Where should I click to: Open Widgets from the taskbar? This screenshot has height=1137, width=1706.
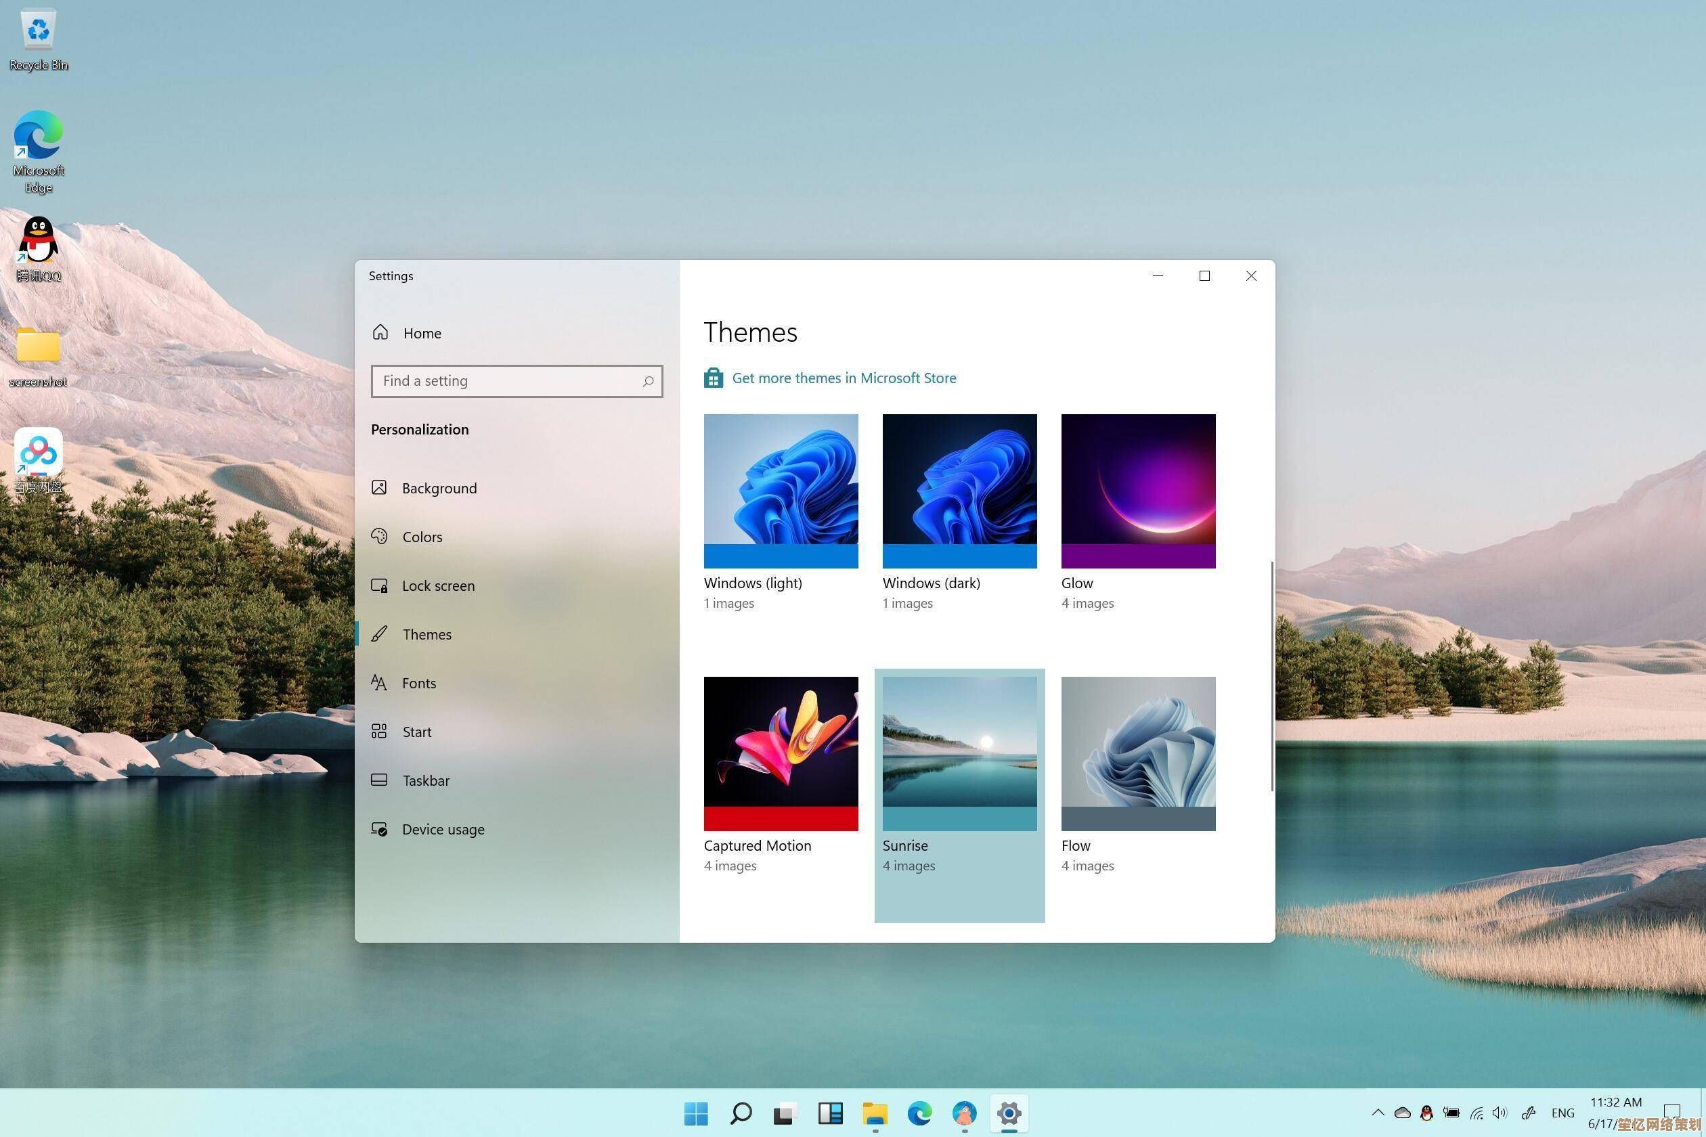click(830, 1113)
